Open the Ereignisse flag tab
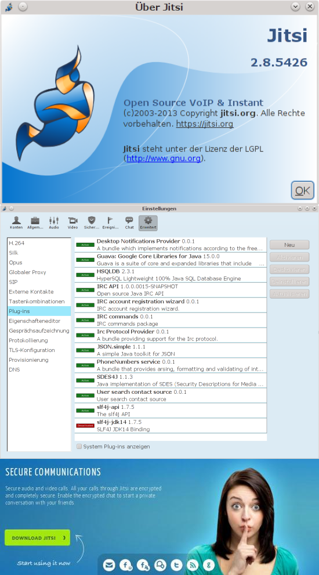Screen dimensions: 319x575 coord(110,222)
